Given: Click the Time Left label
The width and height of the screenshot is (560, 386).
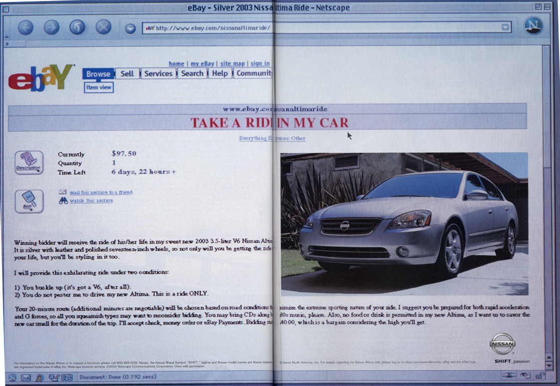Looking at the screenshot, I should (72, 172).
